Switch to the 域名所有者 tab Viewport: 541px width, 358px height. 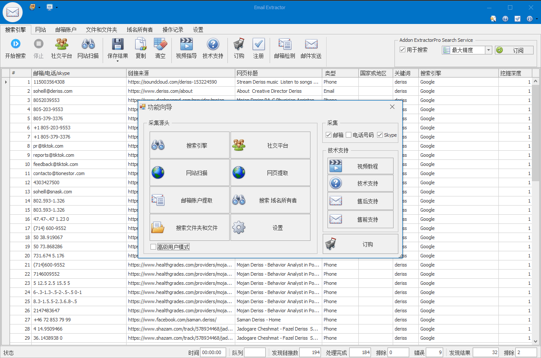point(140,30)
